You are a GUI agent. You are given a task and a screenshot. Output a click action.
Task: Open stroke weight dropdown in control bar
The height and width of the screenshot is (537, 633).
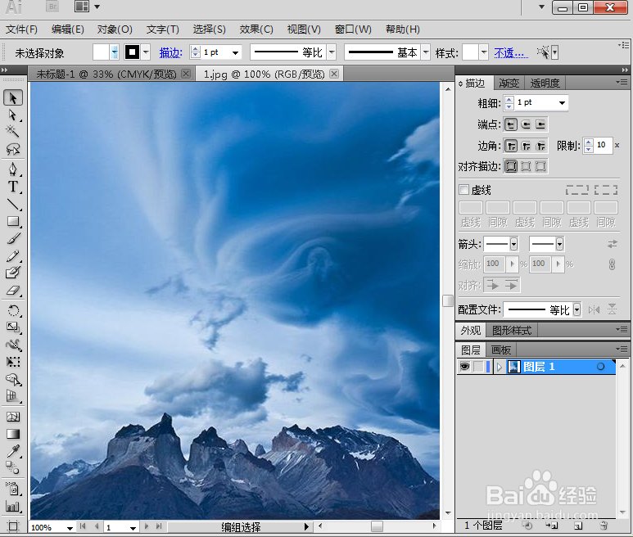coord(235,52)
